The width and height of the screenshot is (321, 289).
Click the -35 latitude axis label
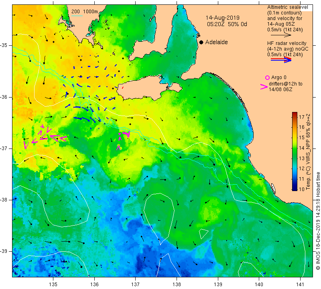point(4,45)
